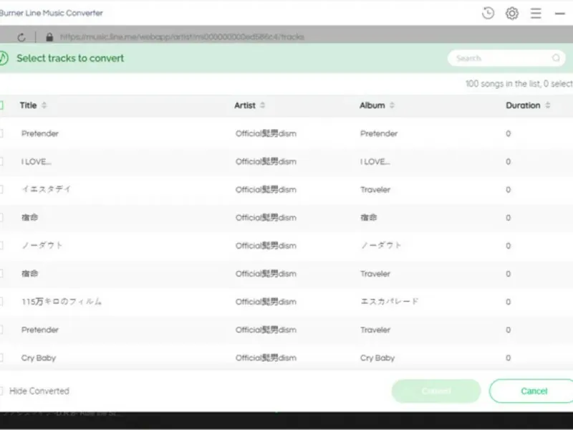This screenshot has width=573, height=430.
Task: Sort tracks by Title arrows
Action: 44,105
